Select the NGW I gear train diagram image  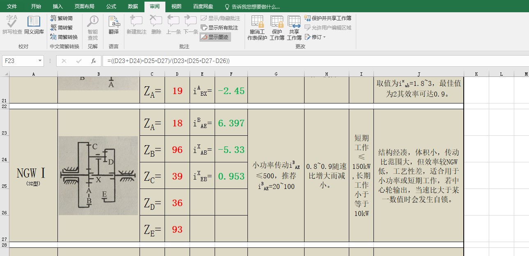tap(98, 175)
